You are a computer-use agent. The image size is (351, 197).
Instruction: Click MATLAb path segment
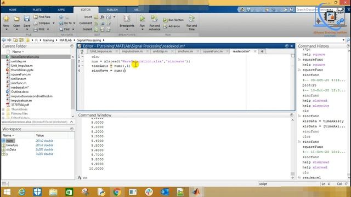[x=65, y=40]
